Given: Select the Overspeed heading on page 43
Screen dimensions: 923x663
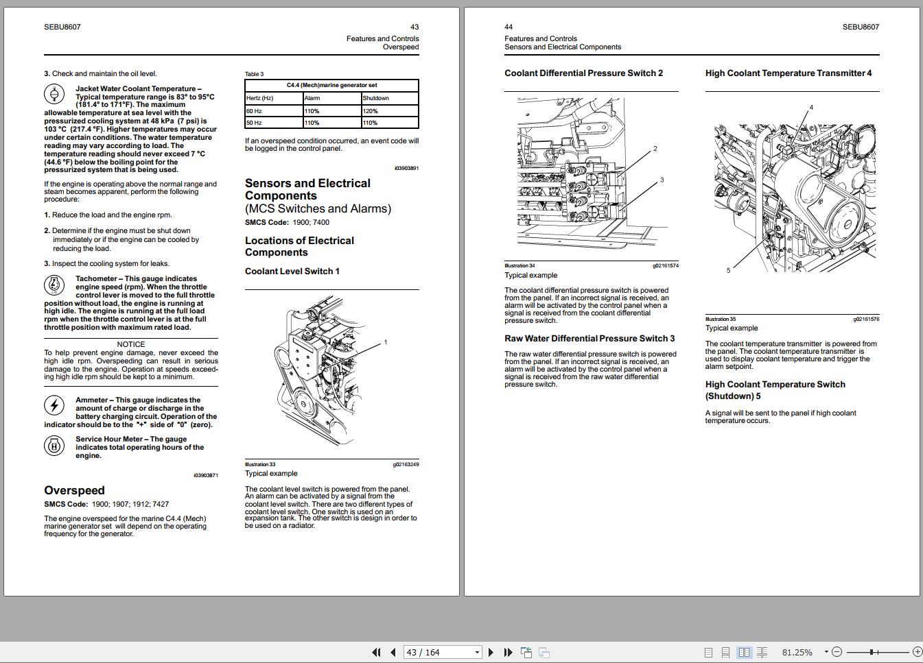Looking at the screenshot, I should pyautogui.click(x=74, y=490).
